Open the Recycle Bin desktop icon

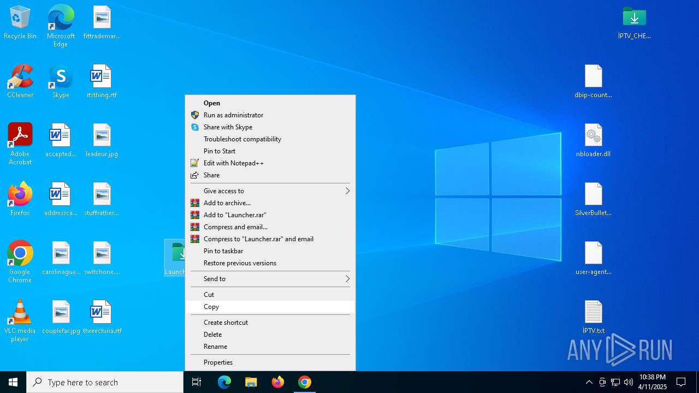[20, 23]
